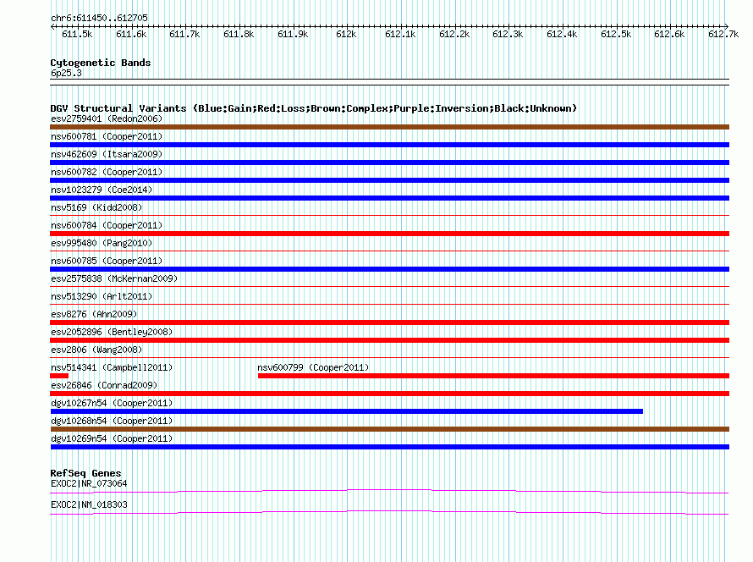This screenshot has width=753, height=562.
Task: Select the red esv2052896 loss bar
Action: [389, 340]
